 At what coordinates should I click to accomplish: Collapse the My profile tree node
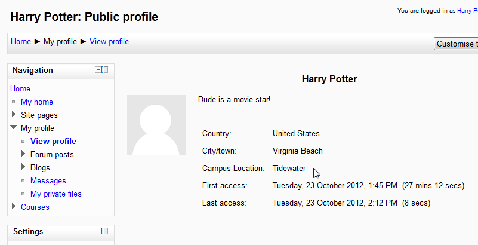14,128
